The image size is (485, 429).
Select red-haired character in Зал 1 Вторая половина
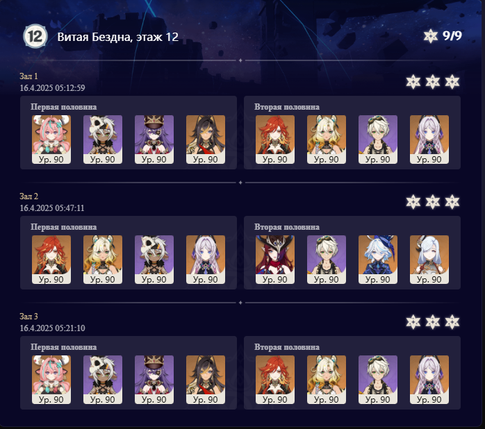point(275,140)
